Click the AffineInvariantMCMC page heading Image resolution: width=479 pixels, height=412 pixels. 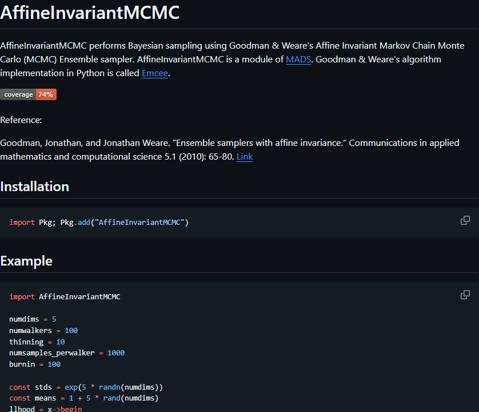[x=90, y=13]
